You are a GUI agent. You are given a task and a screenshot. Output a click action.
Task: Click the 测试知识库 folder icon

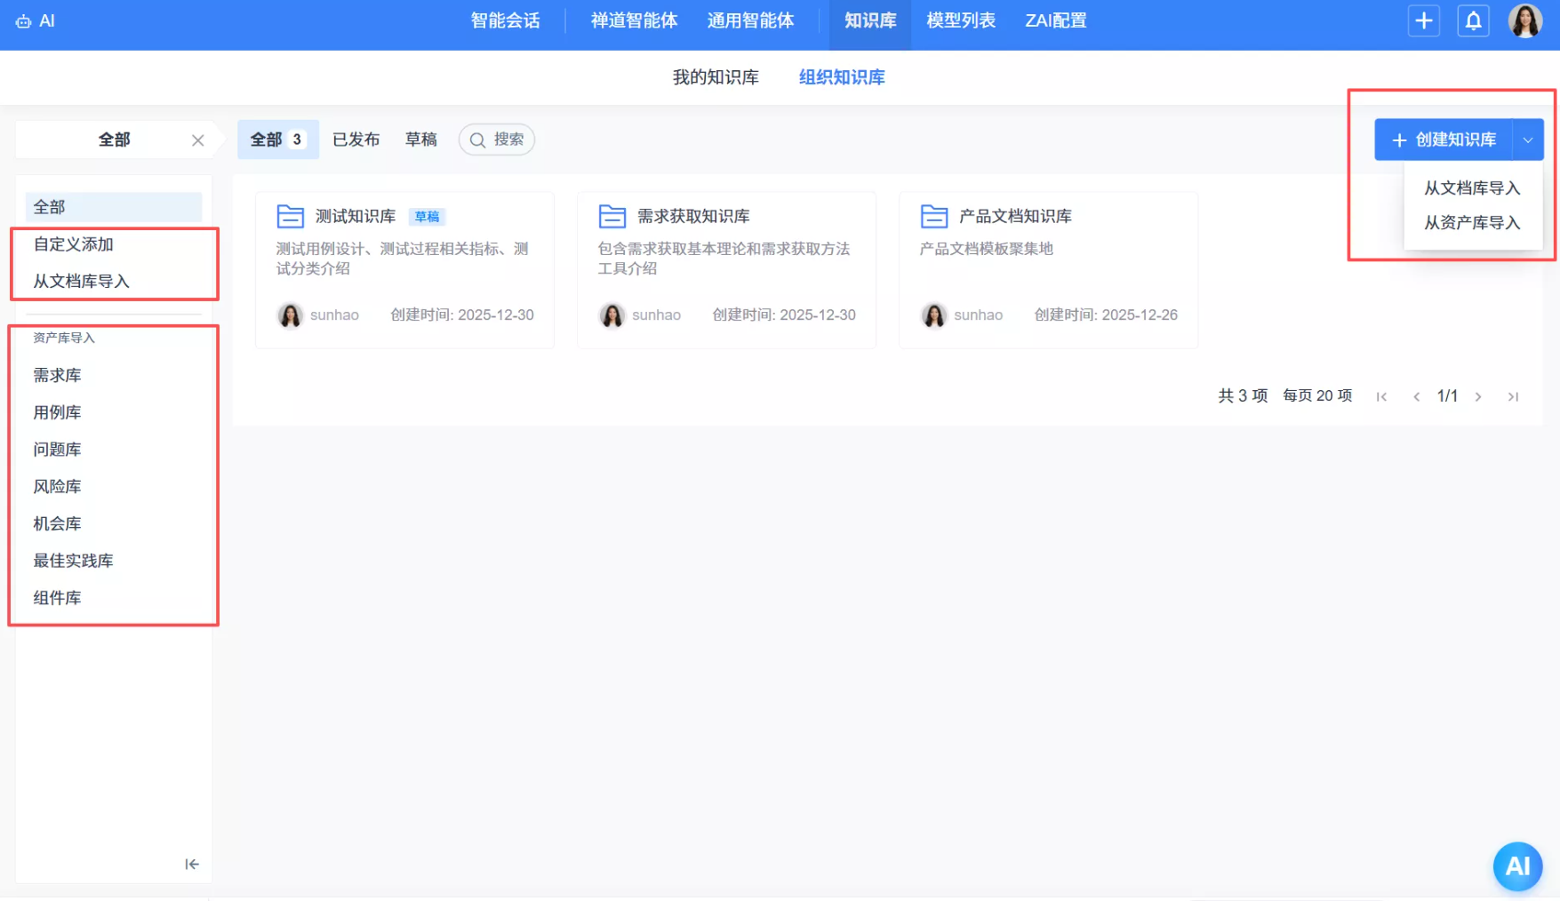coord(290,215)
